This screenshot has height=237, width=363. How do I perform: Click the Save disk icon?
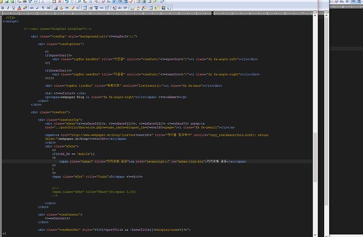pos(7,2)
